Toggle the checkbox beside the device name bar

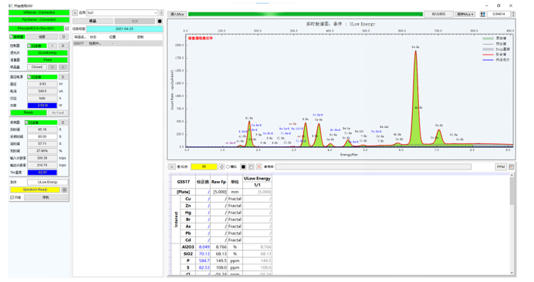click(66, 29)
